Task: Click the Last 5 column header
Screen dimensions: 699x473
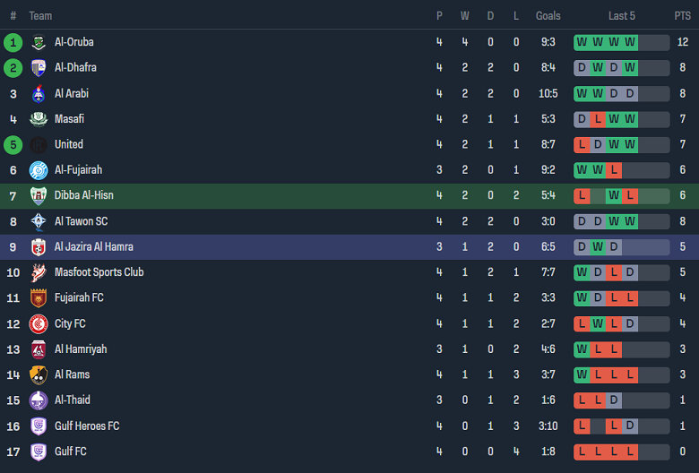Action: click(621, 16)
